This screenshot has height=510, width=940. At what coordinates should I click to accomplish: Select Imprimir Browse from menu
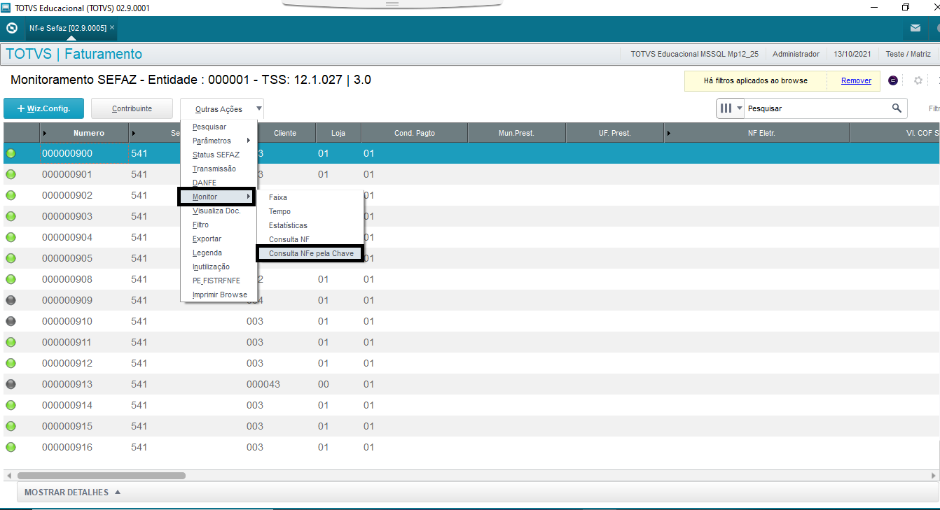220,295
